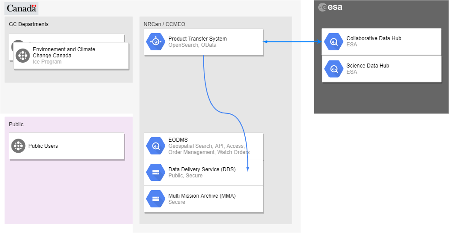The image size is (449, 233).
Task: Select the Product Transfer System card title
Action: point(198,38)
